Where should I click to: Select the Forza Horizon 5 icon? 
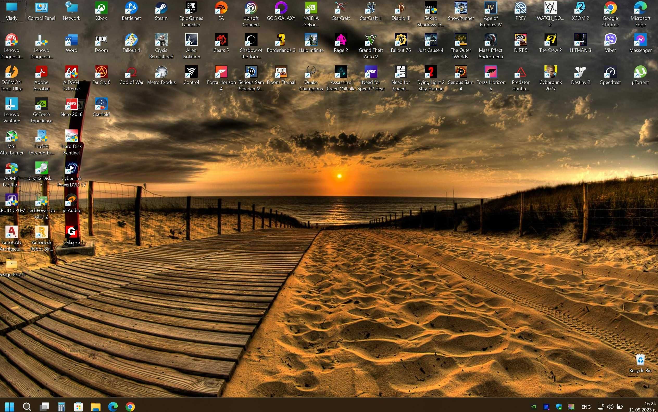pos(491,78)
